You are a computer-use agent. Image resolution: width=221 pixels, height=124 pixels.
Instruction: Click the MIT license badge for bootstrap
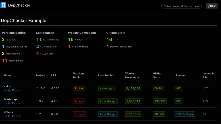(178, 101)
